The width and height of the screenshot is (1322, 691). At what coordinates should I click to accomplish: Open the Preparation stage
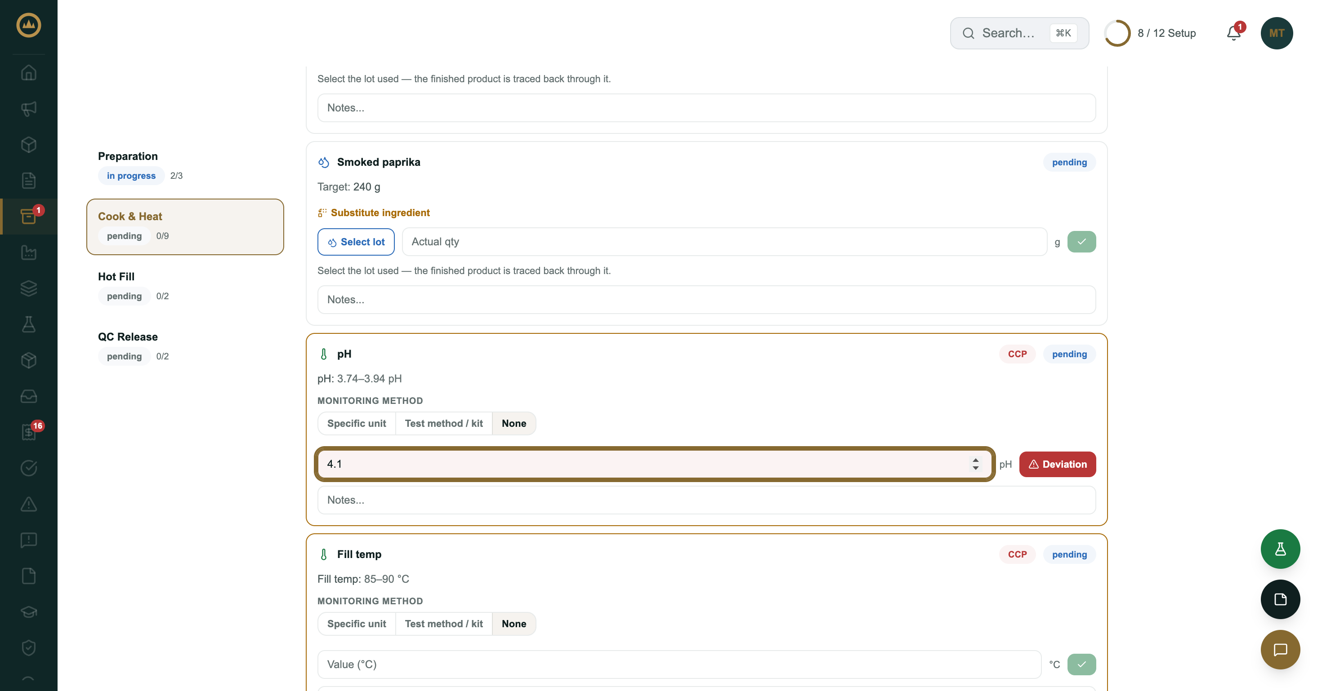tap(185, 167)
